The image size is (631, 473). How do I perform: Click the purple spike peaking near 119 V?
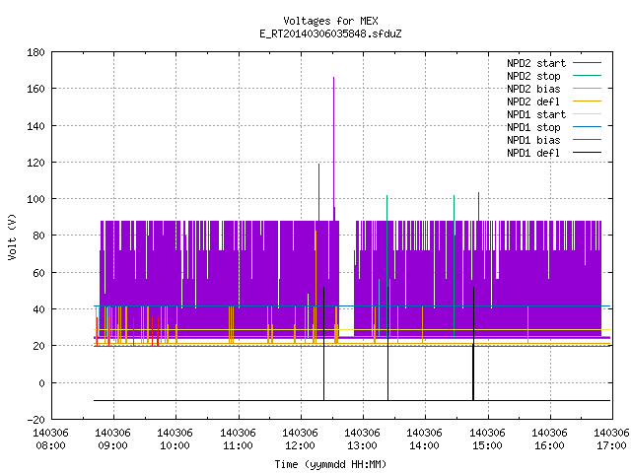319,192
